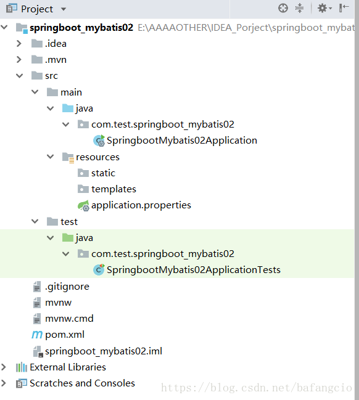The image size is (359, 400).
Task: Collapse test com.test.springboot_mybatis02 package chevron
Action: click(x=66, y=254)
